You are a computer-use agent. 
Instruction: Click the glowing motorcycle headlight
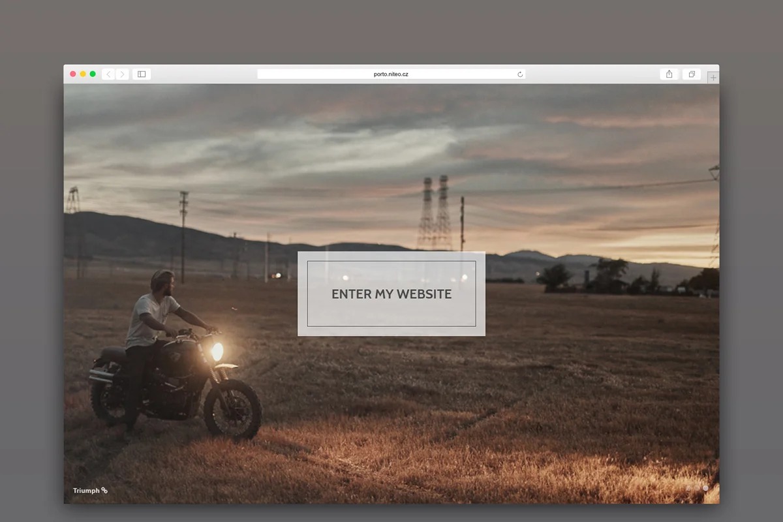[x=217, y=351]
